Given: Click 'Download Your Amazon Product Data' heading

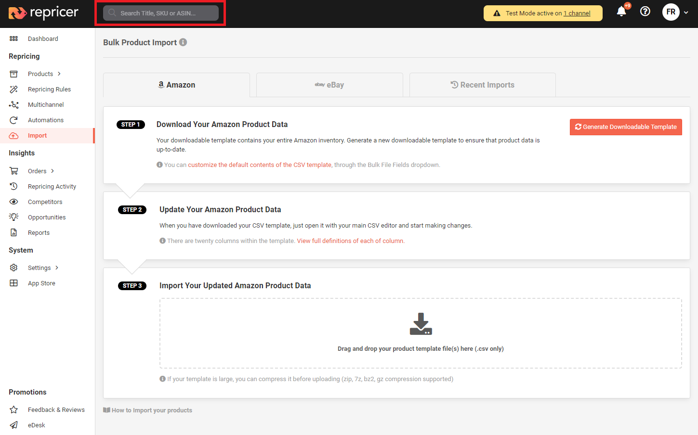Looking at the screenshot, I should (222, 124).
